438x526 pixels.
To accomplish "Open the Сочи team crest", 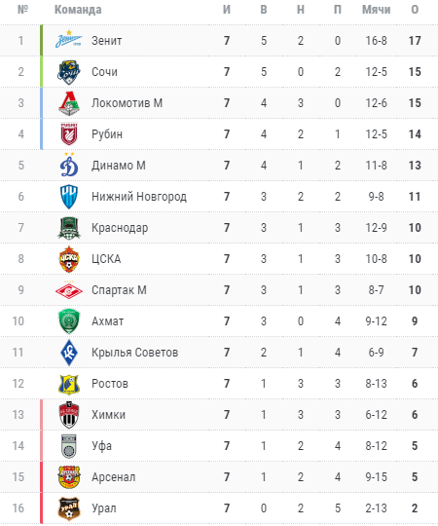I will pyautogui.click(x=69, y=72).
